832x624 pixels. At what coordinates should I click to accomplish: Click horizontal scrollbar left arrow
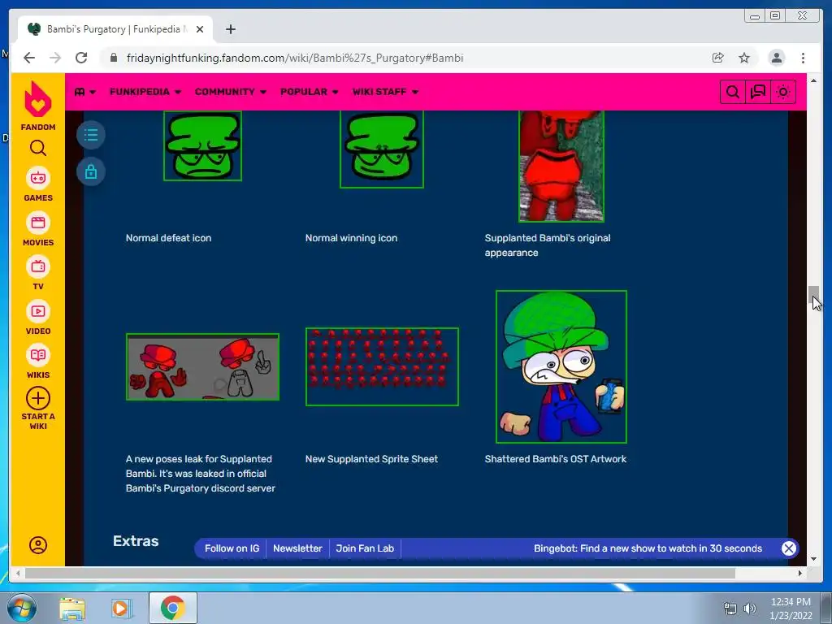[18, 573]
